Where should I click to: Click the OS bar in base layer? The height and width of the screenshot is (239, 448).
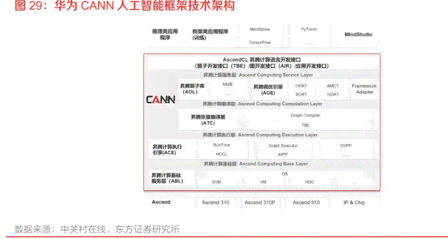tap(285, 174)
